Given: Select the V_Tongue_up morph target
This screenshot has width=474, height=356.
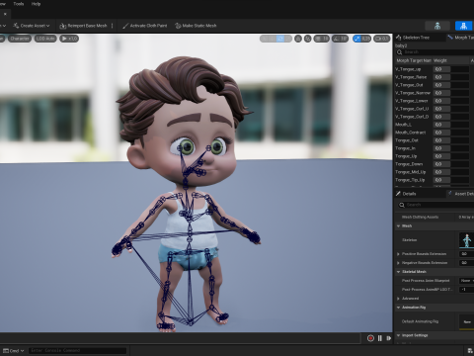Looking at the screenshot, I should [409, 69].
